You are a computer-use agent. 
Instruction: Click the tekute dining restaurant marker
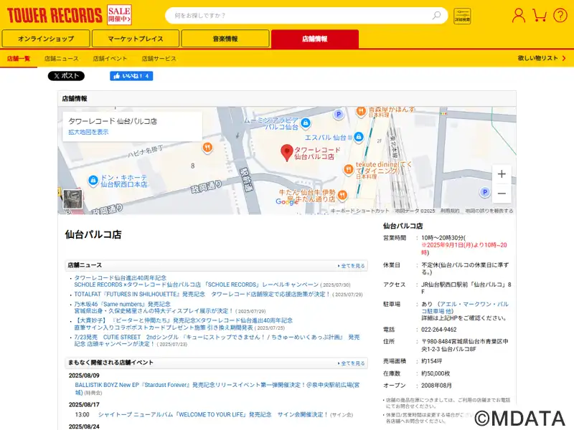[348, 169]
